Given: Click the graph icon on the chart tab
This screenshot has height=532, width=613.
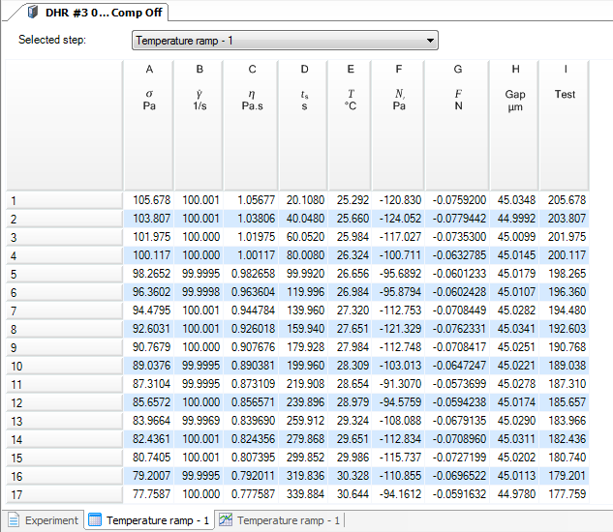Looking at the screenshot, I should coord(226,519).
